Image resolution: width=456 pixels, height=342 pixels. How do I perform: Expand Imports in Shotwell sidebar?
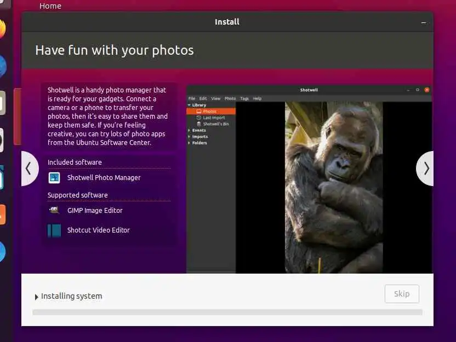[x=189, y=137]
